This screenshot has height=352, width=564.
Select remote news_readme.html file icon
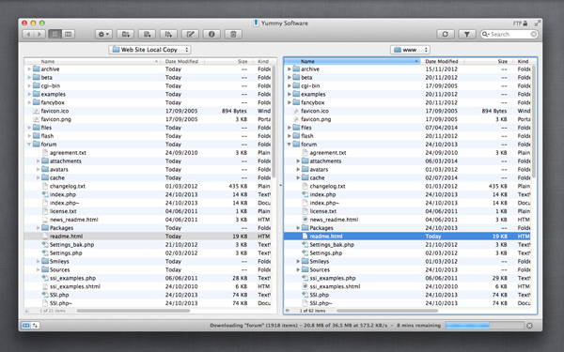pos(305,220)
